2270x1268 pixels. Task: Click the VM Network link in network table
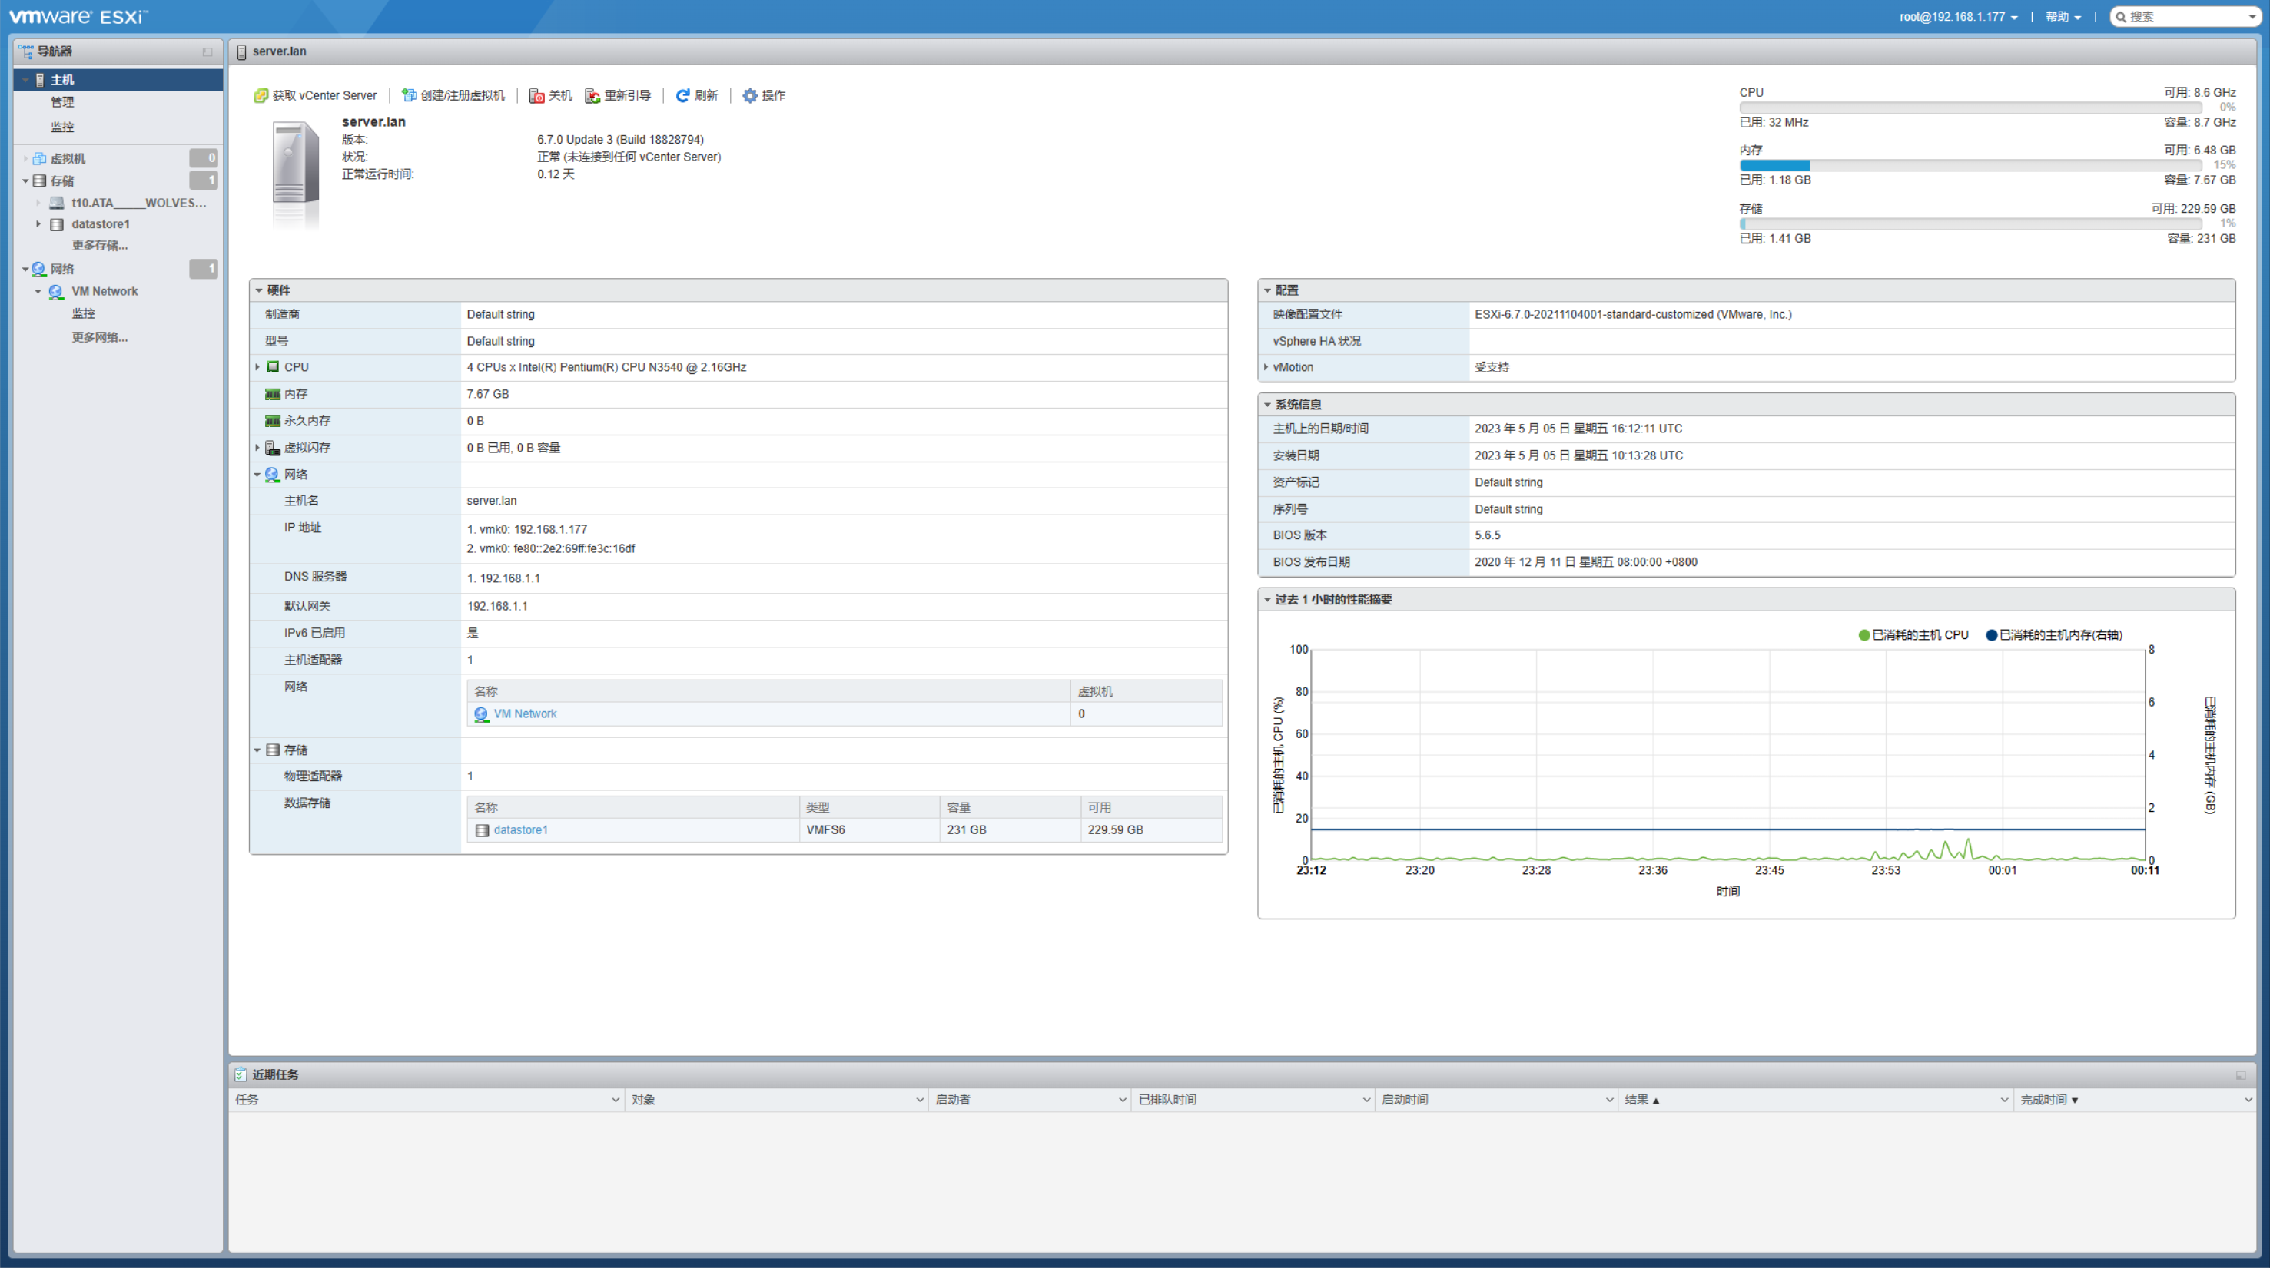pyautogui.click(x=525, y=713)
